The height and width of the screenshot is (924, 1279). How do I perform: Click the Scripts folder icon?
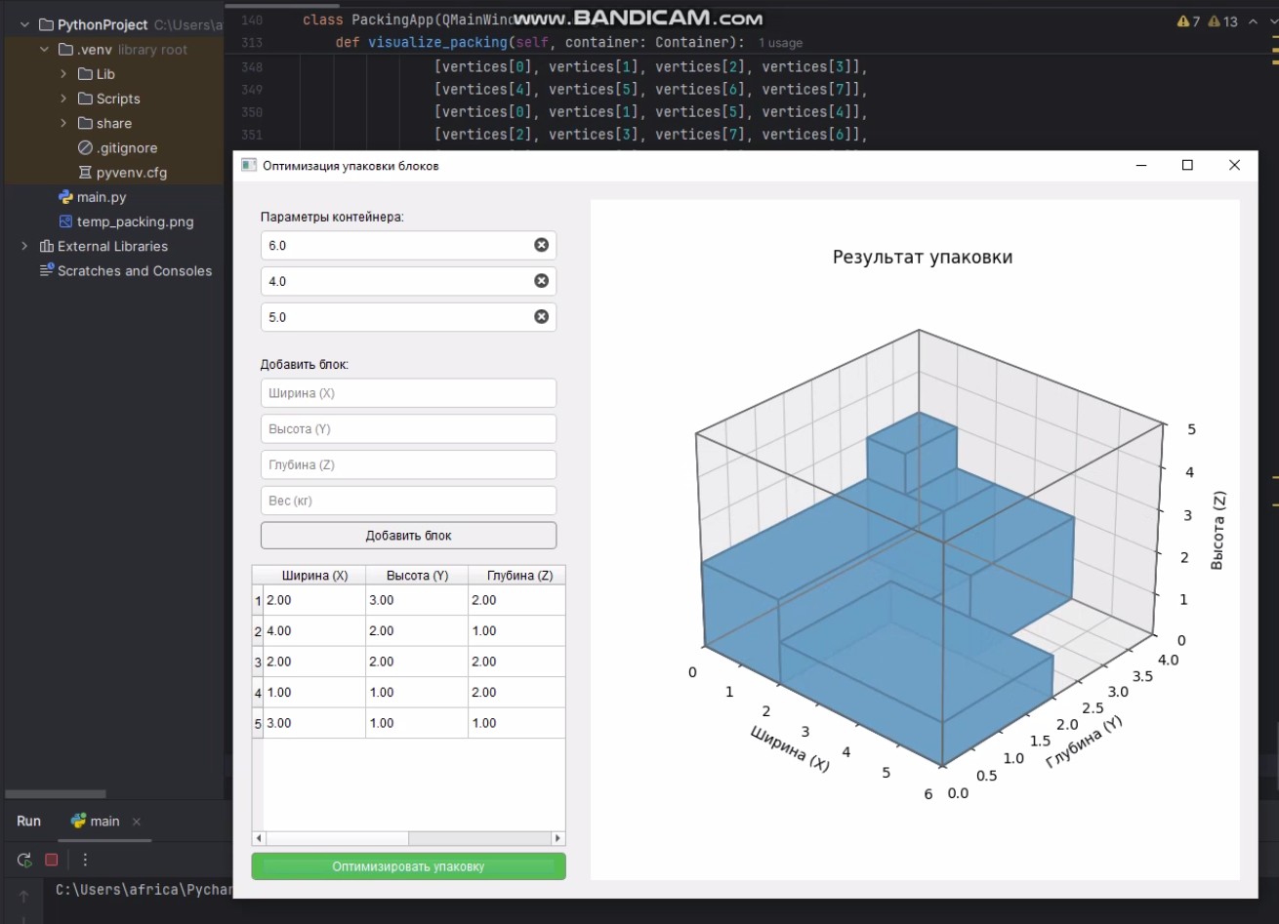pyautogui.click(x=85, y=99)
